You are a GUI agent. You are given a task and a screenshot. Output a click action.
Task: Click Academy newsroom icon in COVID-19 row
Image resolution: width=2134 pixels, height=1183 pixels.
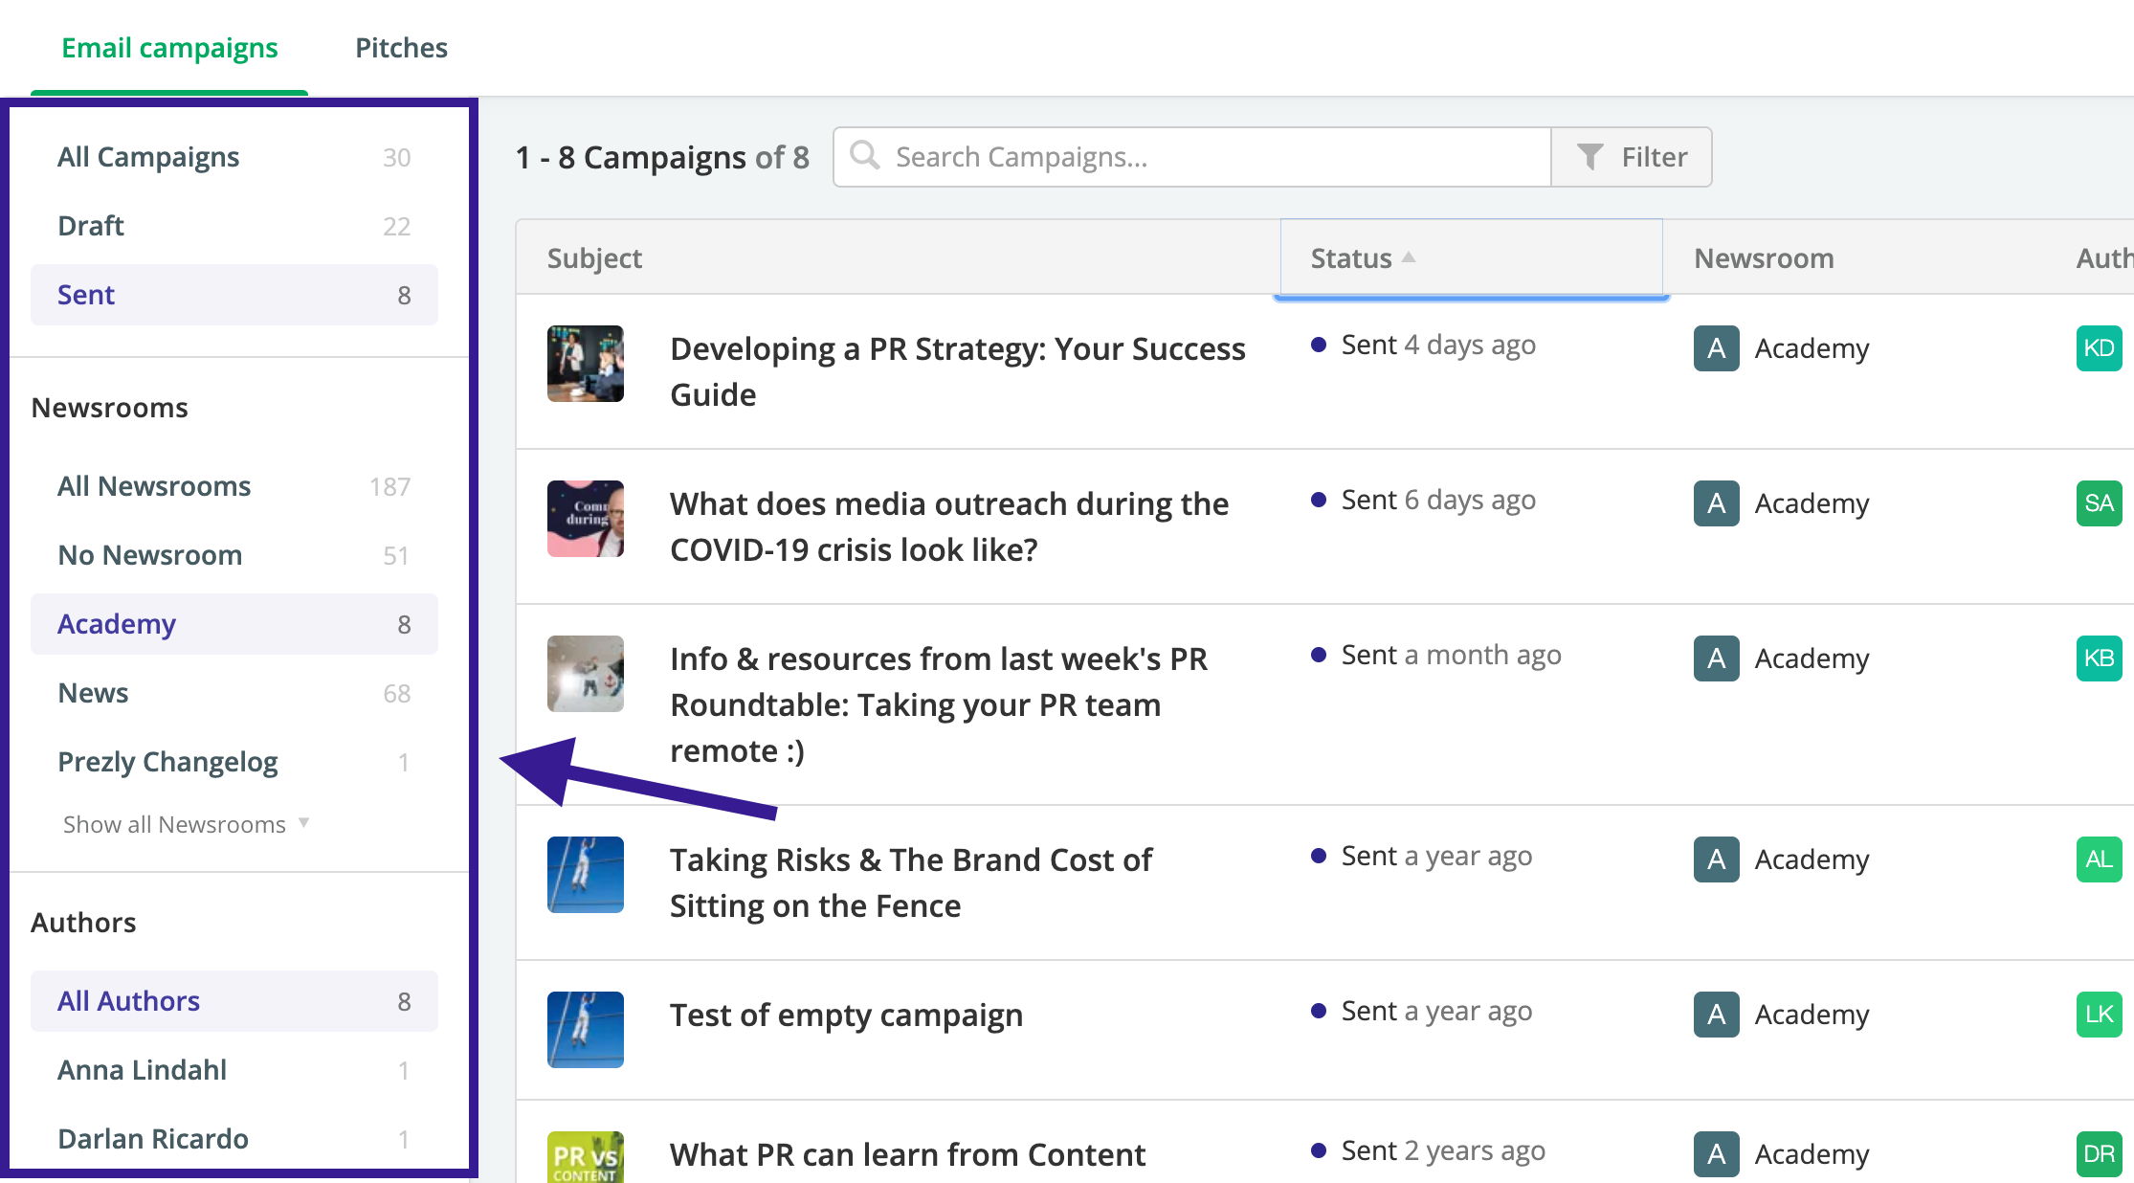tap(1717, 503)
